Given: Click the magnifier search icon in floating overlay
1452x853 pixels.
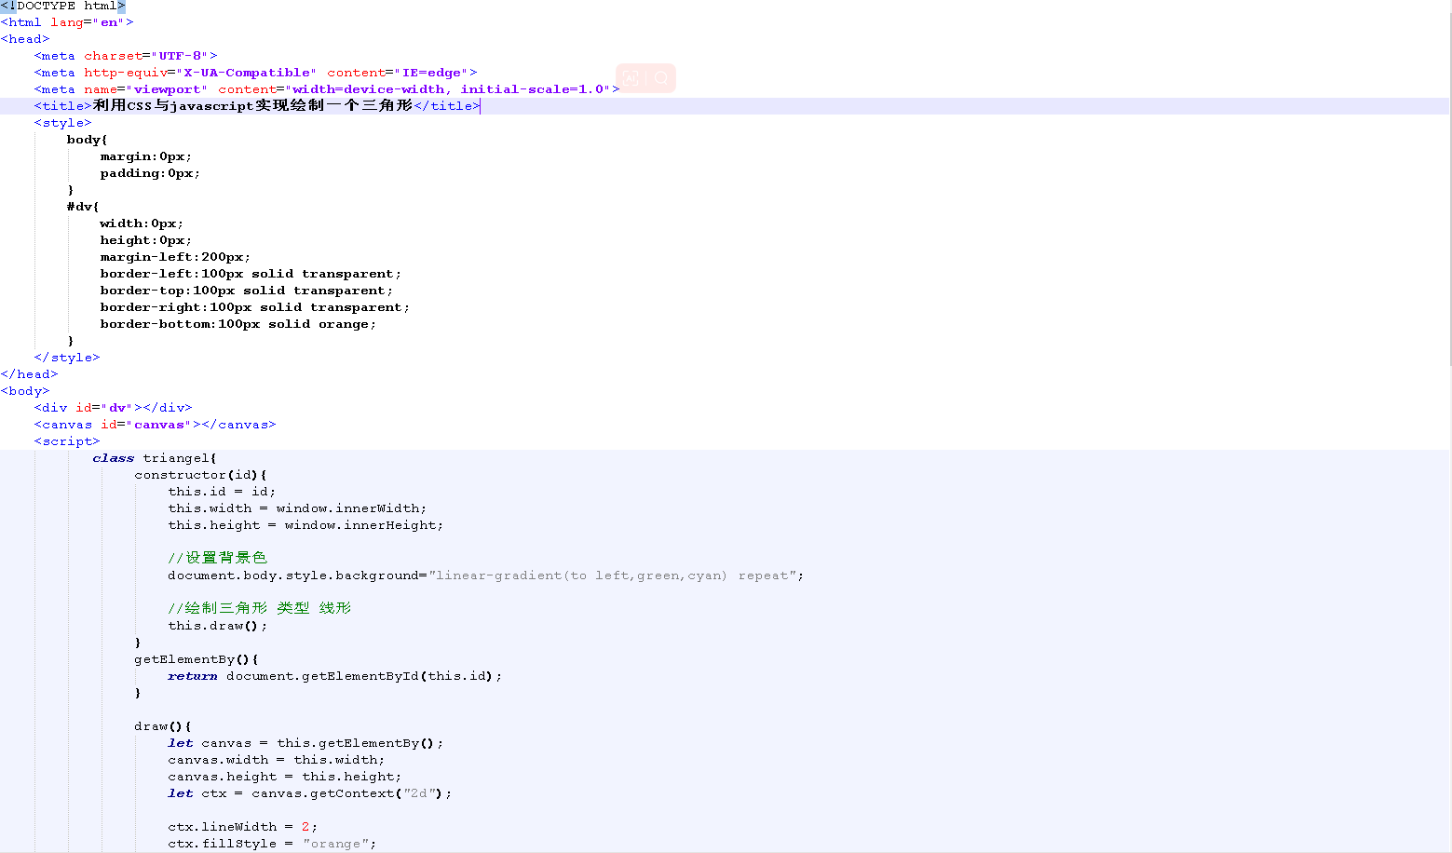Looking at the screenshot, I should click(x=660, y=78).
